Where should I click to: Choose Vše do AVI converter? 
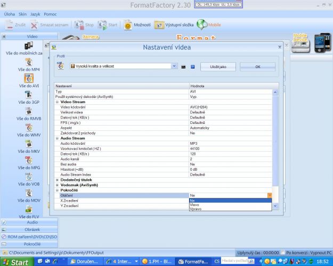pyautogui.click(x=29, y=78)
